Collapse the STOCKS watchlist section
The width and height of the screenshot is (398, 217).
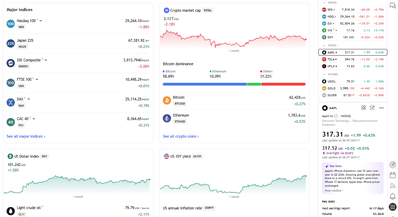(x=324, y=46)
